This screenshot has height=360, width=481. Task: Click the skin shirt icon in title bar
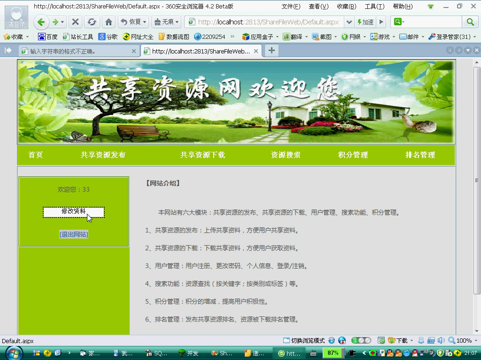431,7
